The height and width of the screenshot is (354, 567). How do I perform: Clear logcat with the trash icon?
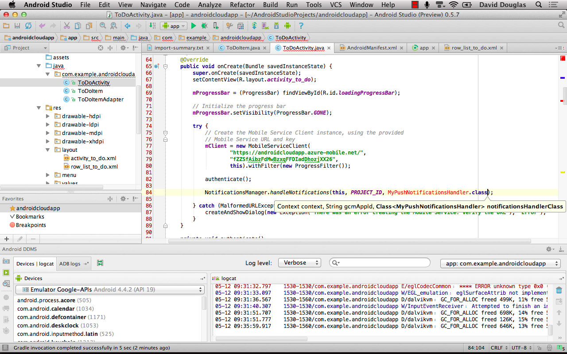[x=559, y=291]
